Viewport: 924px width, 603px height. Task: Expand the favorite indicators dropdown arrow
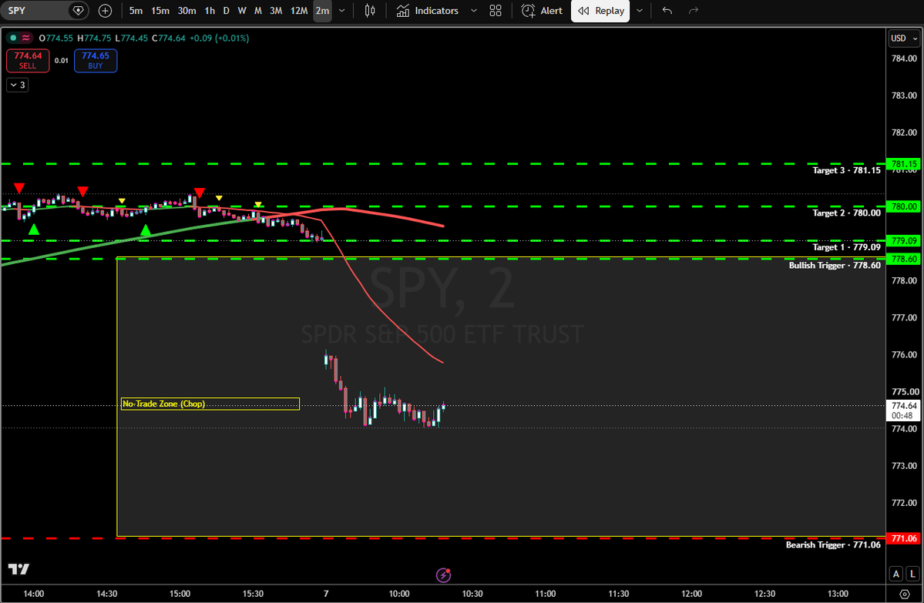tap(473, 11)
